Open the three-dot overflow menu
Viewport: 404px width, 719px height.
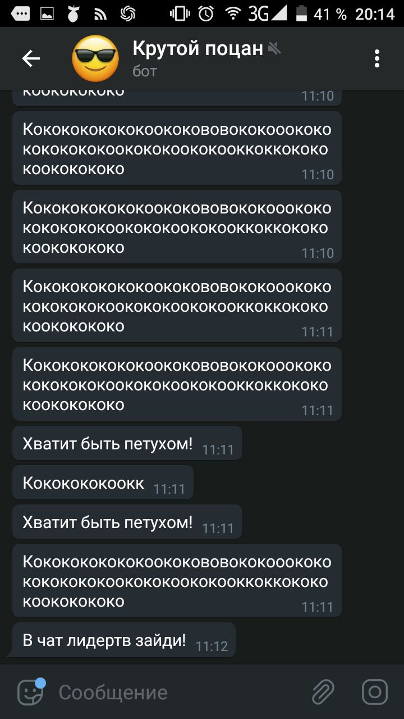377,58
